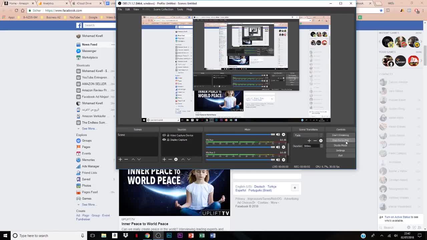Open the OBS Tools menu
427x240 pixels.
(180, 9)
